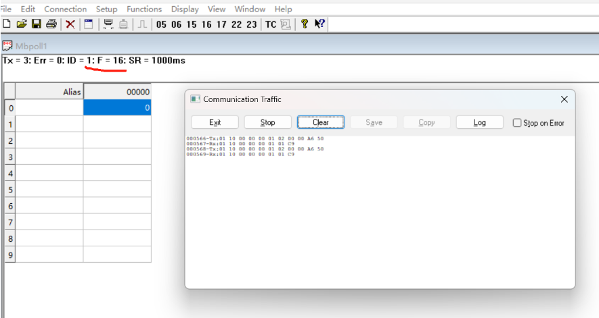599x318 pixels.
Task: Close the Communication Traffic dialog
Action: (x=564, y=99)
